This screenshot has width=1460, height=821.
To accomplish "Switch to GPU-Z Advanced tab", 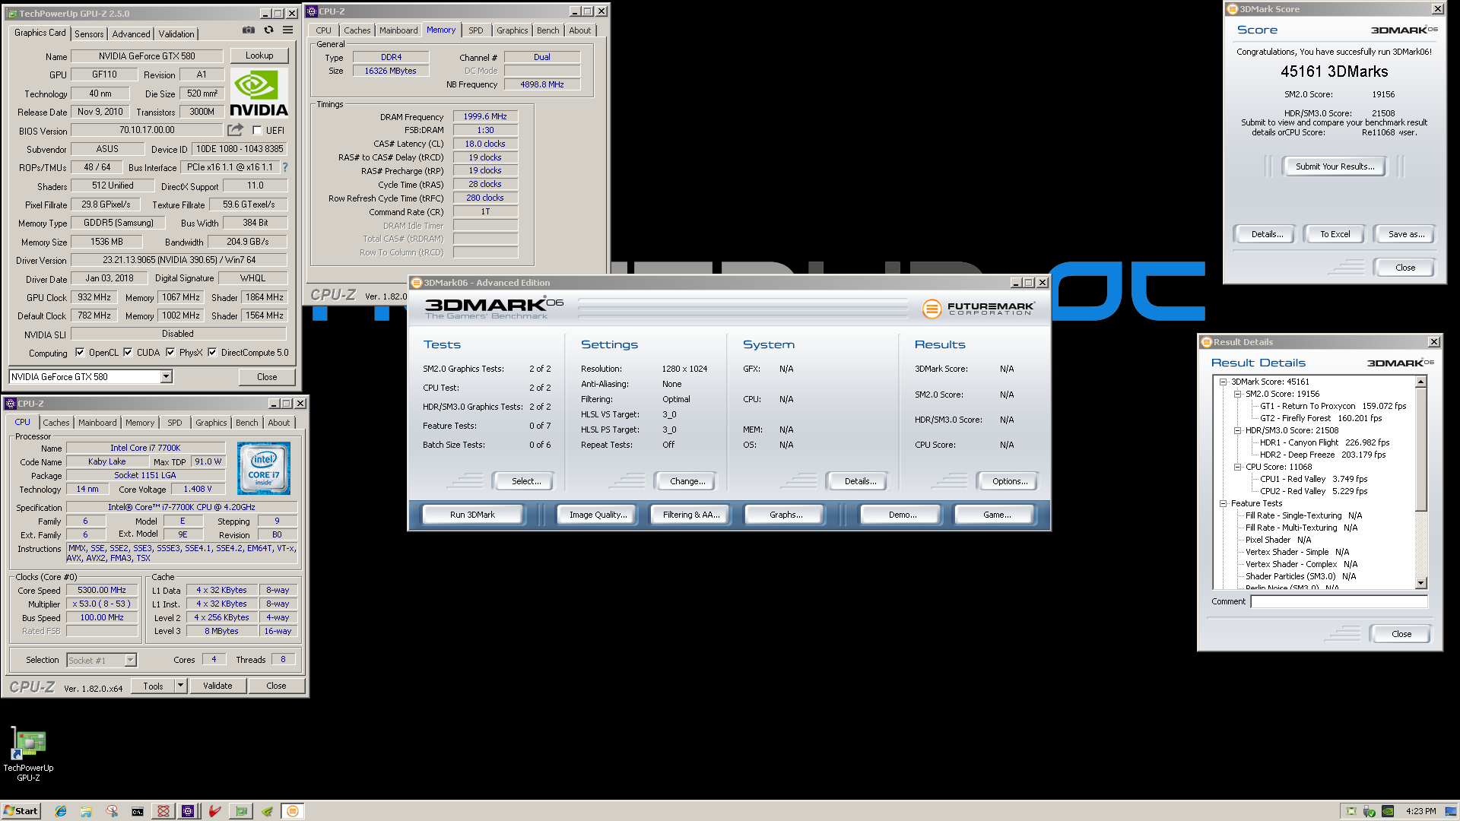I will tap(131, 34).
